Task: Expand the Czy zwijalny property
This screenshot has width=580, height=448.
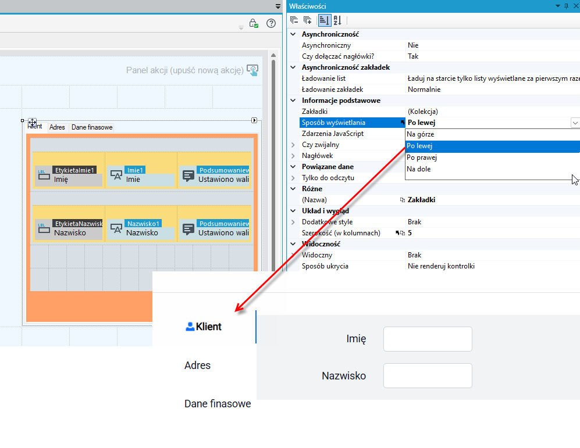Action: pos(293,145)
